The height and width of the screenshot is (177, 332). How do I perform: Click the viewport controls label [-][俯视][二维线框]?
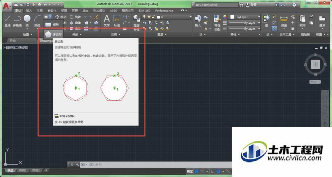(x=16, y=47)
